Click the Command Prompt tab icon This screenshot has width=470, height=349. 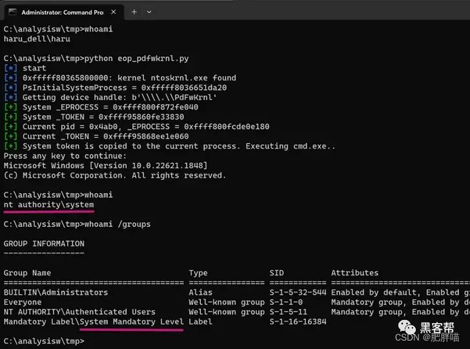pyautogui.click(x=13, y=12)
